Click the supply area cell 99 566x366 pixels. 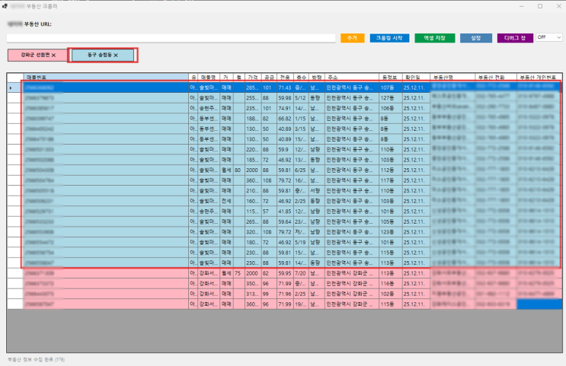pyautogui.click(x=269, y=294)
